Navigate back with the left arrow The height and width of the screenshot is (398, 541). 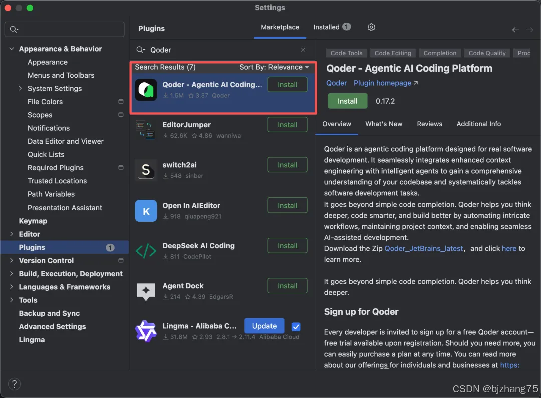[515, 30]
